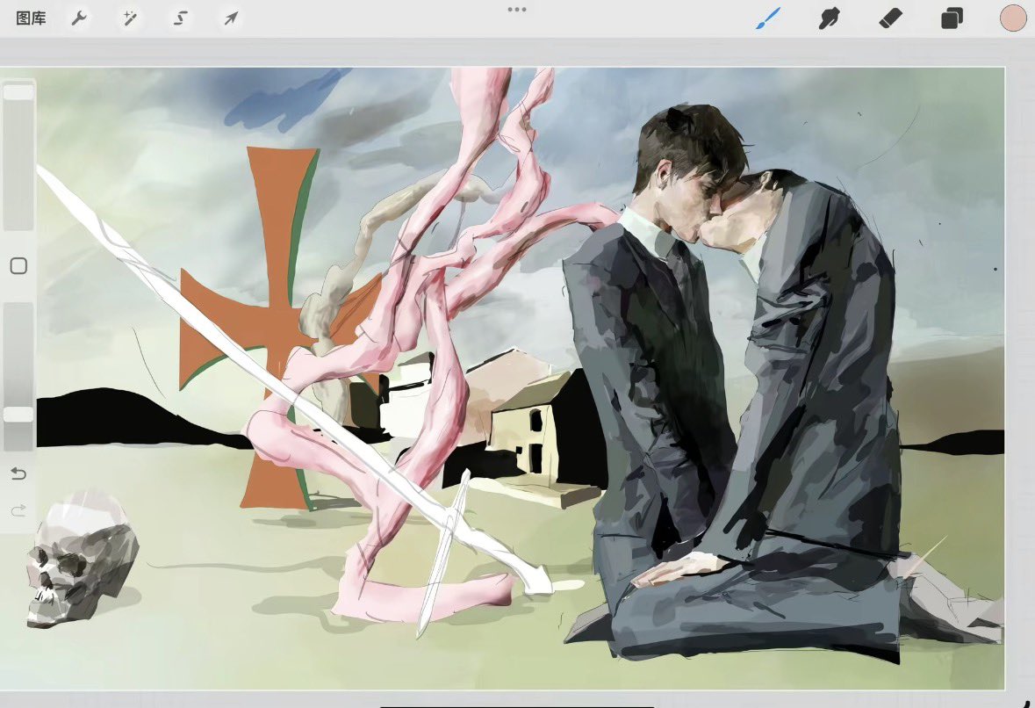Screen dimensions: 1035x708
Task: Select the Eraser tool
Action: pos(890,18)
